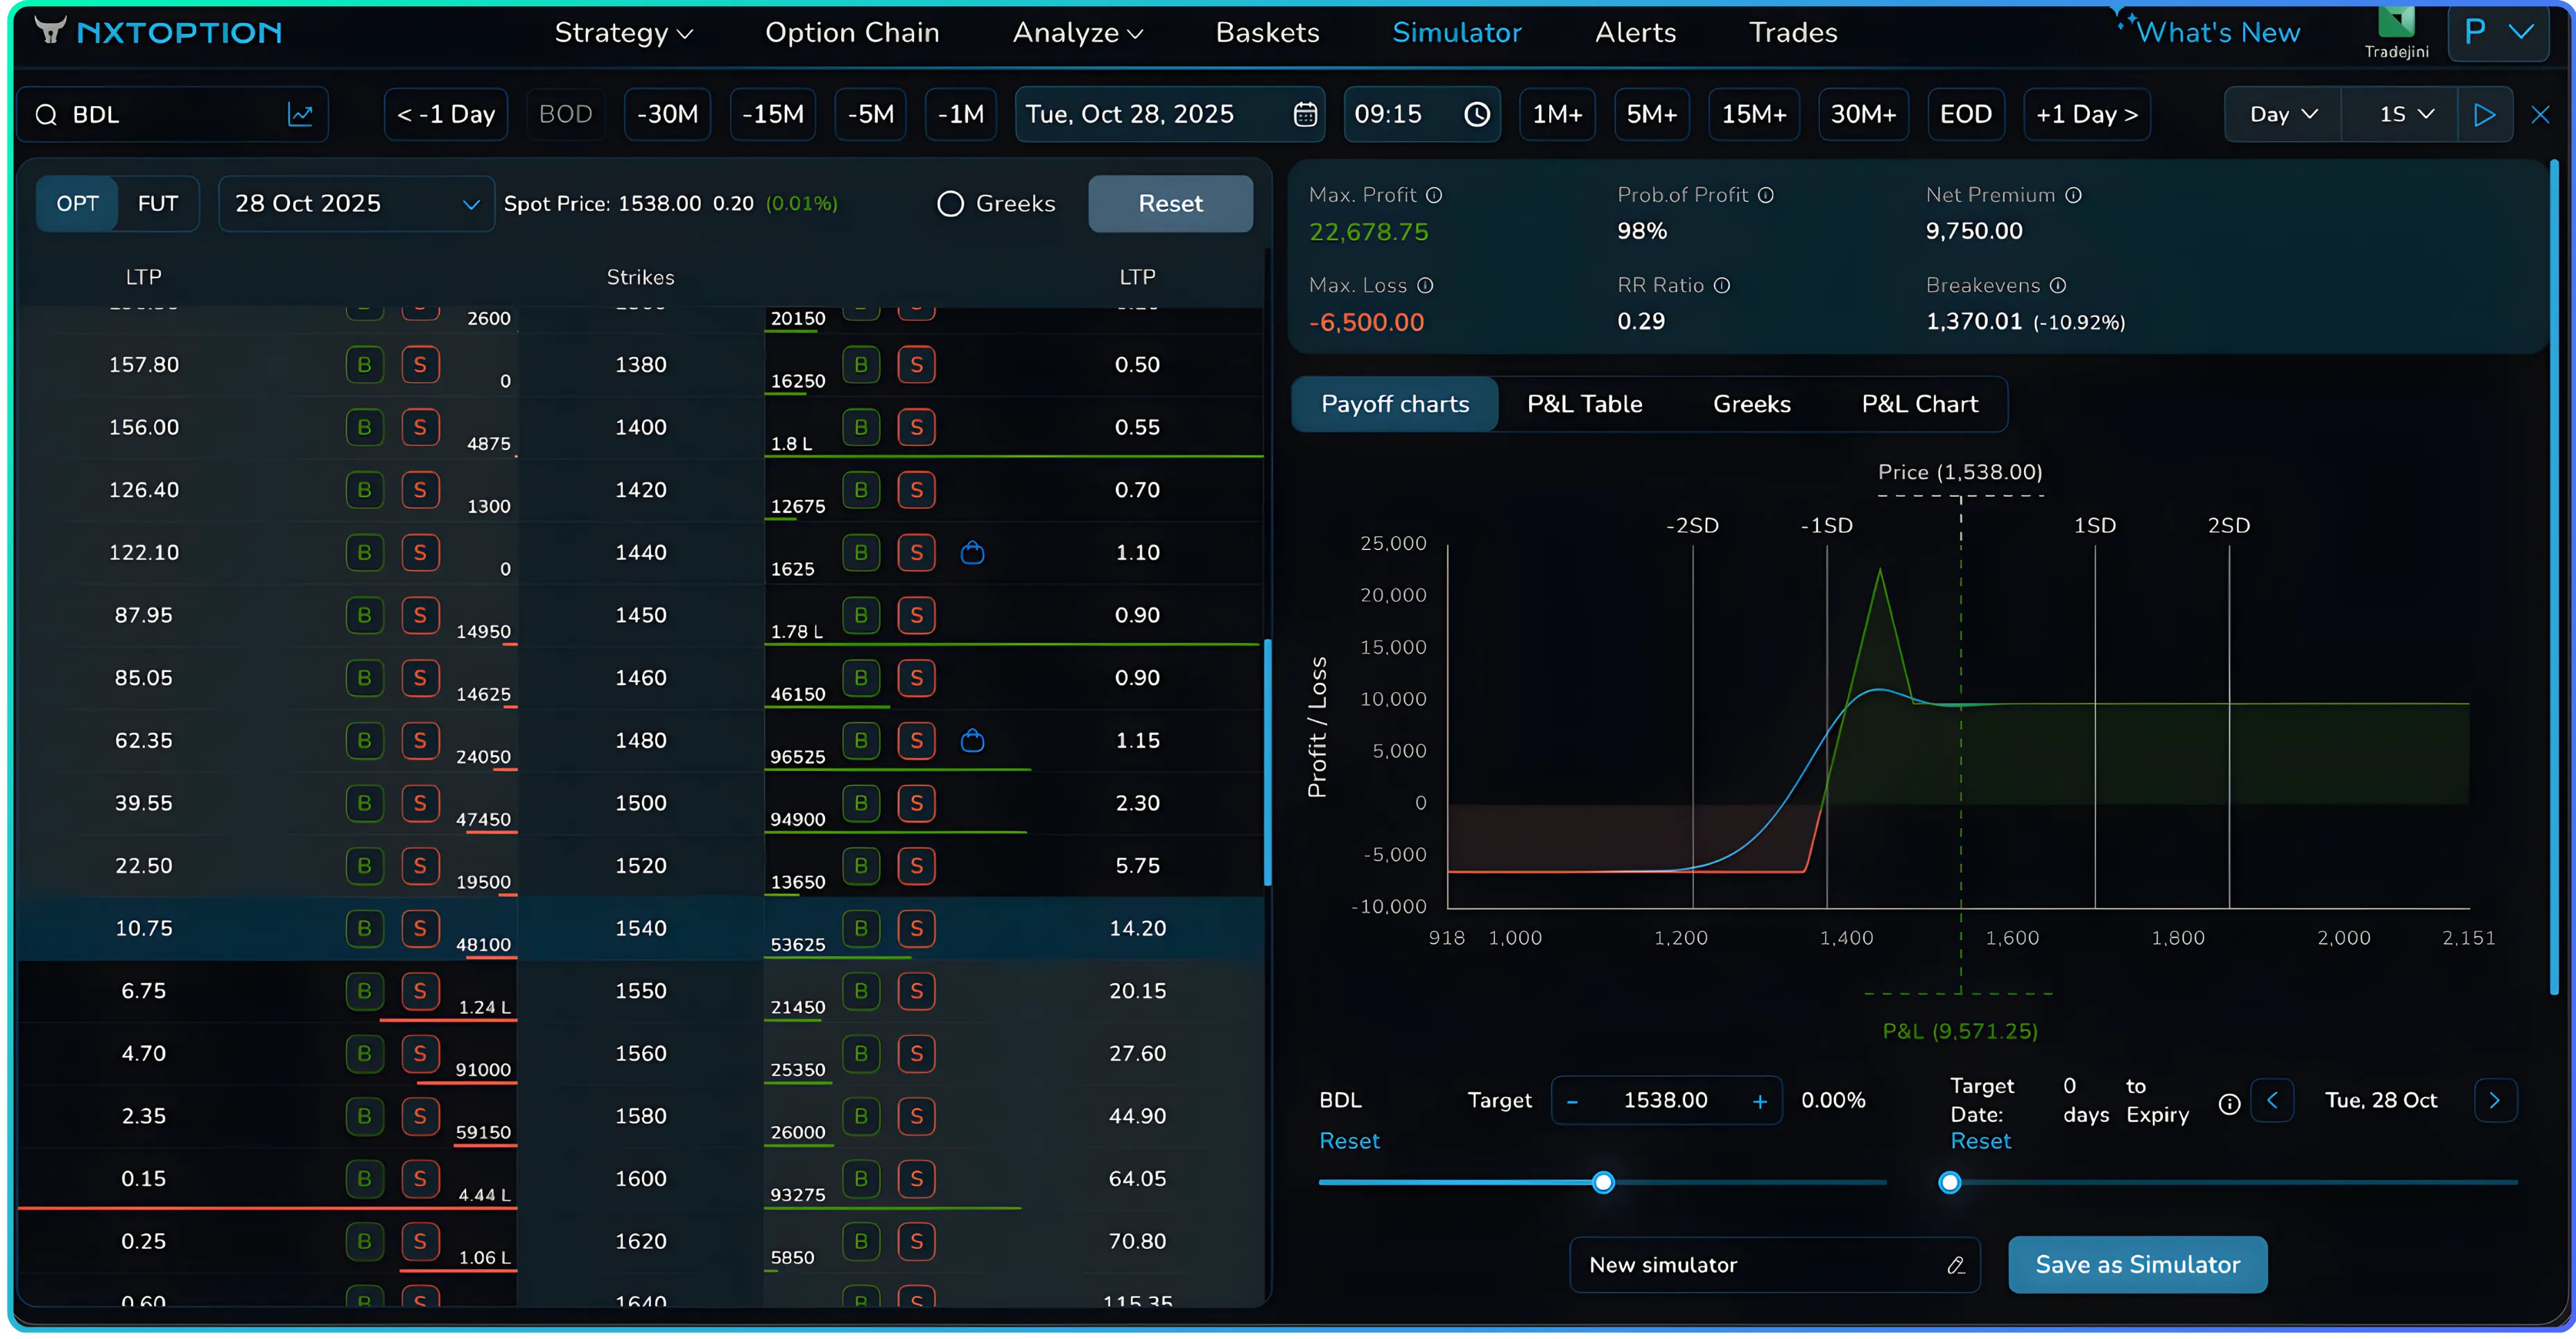The image size is (2576, 1339).
Task: Click the +1 Day forward button
Action: 2086,114
